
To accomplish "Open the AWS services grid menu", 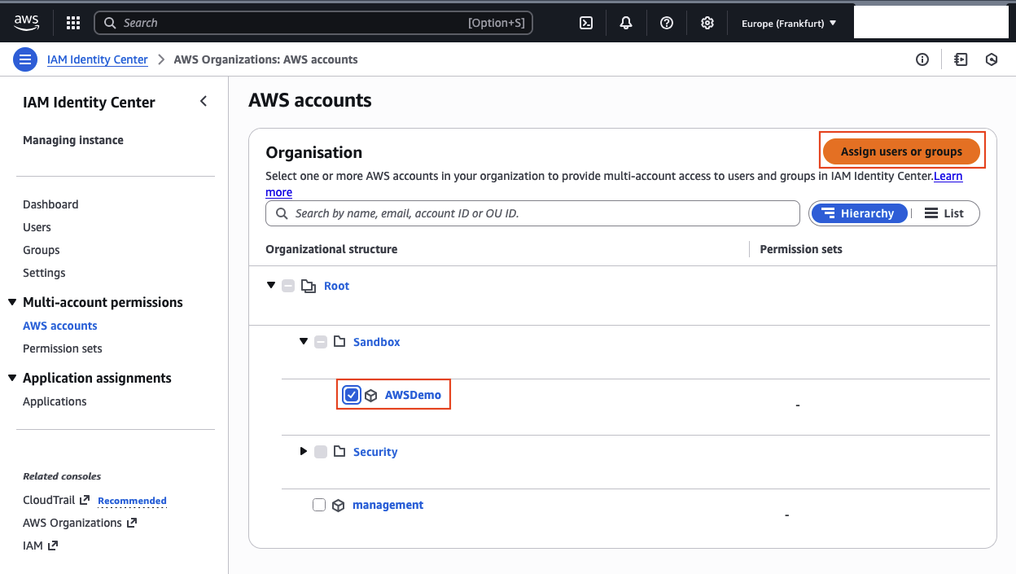I will [x=72, y=23].
